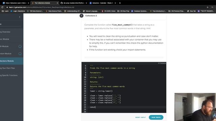Open the Learn bookmark folder
Image resolution: width=216 pixels, height=121 pixels.
click(5, 11)
